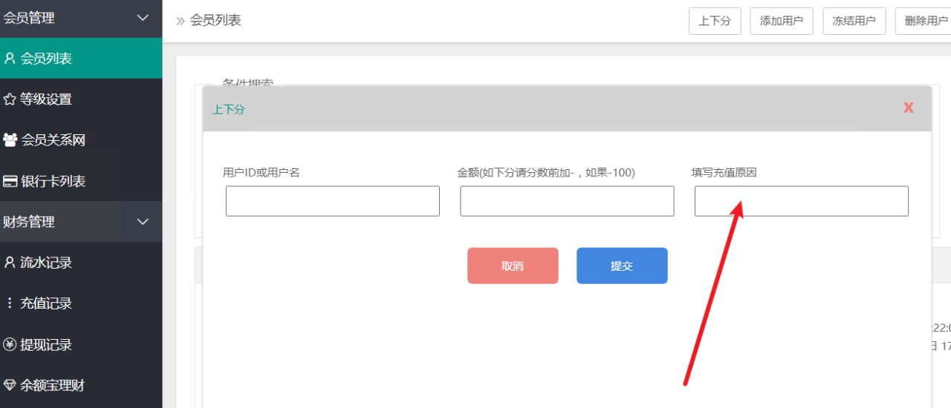The width and height of the screenshot is (951, 408).
Task: Click the 上下分 toolbar button
Action: [715, 21]
